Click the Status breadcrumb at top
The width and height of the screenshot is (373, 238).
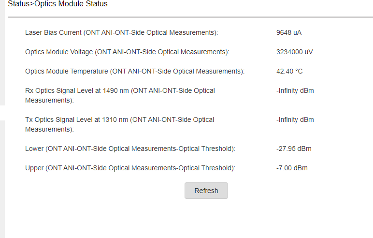(x=18, y=4)
